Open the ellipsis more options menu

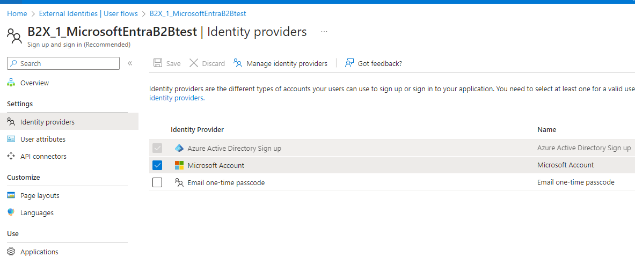pos(324,32)
